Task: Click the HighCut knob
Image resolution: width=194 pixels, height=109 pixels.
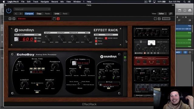Action: [x=50, y=84]
